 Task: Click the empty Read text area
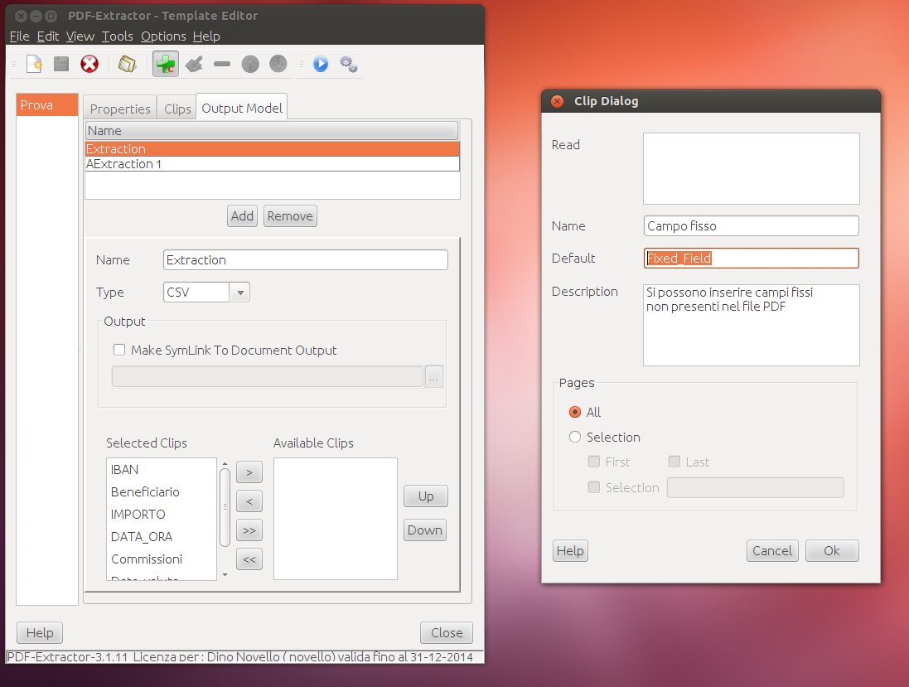coord(752,168)
